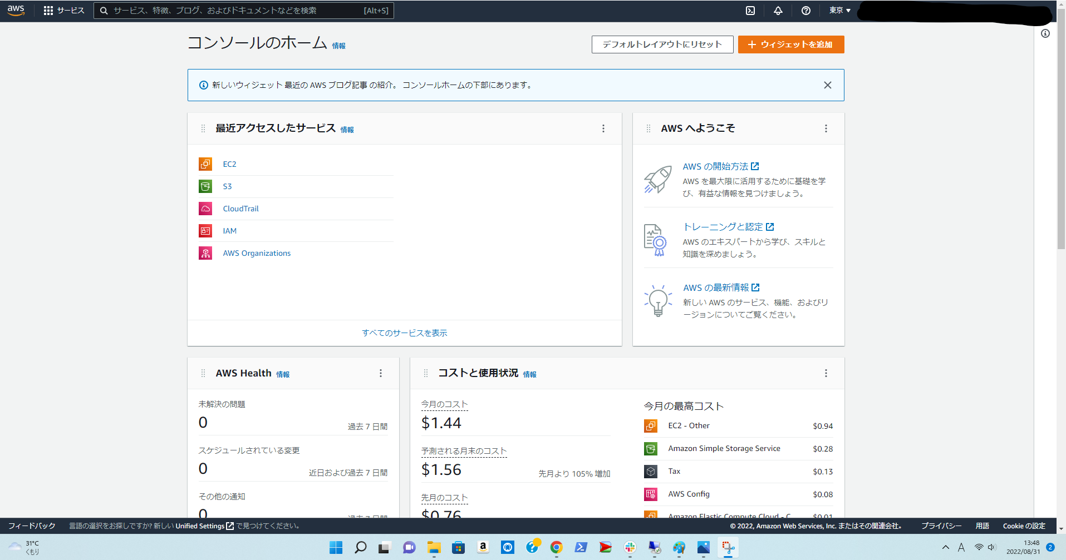The image size is (1066, 560).
Task: Open File Explorer from the taskbar
Action: [x=434, y=548]
